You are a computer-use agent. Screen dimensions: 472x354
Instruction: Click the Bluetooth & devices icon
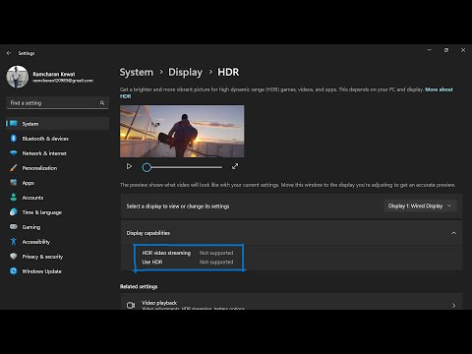point(13,139)
